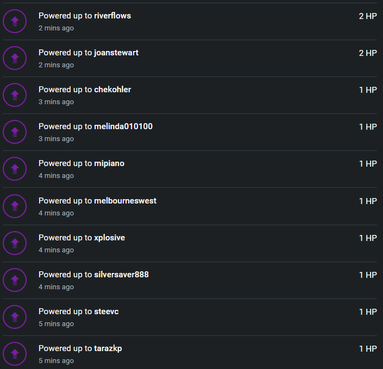Click power-up arrow icon beside silversaver888
The height and width of the screenshot is (369, 383).
(x=15, y=280)
